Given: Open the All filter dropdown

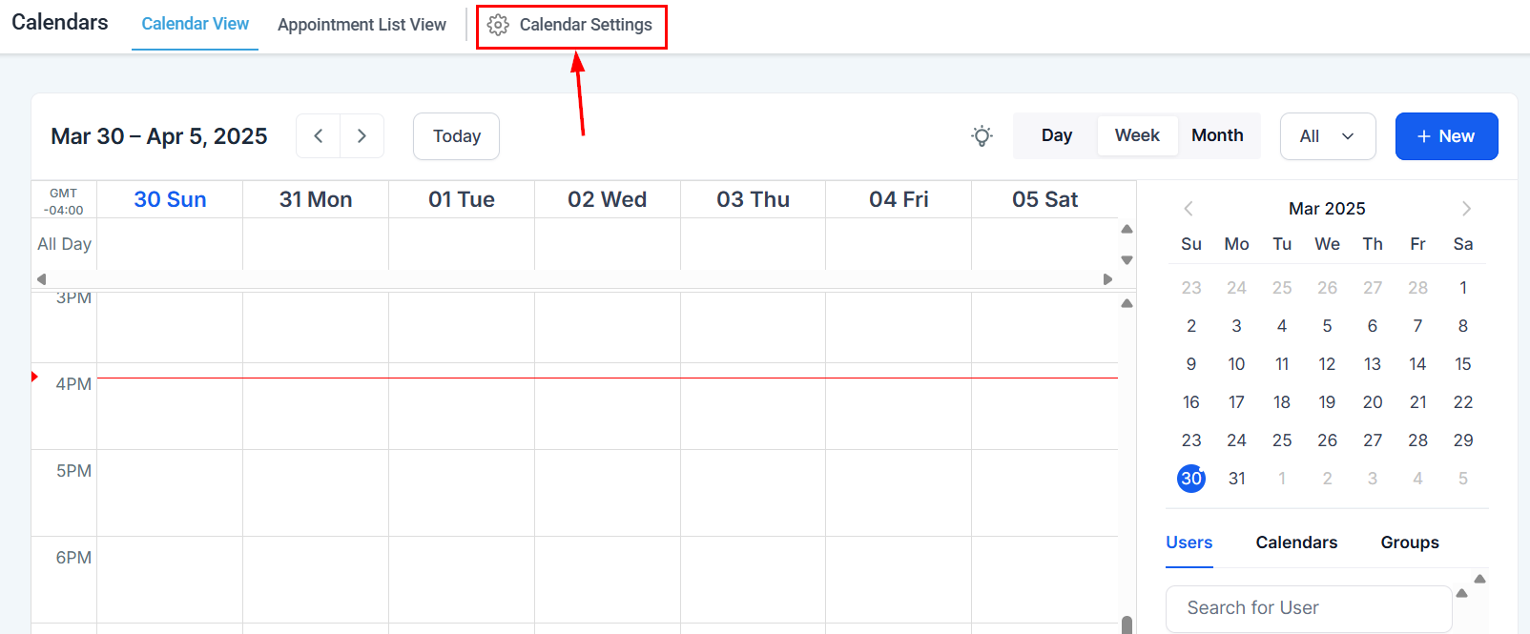Looking at the screenshot, I should point(1327,136).
